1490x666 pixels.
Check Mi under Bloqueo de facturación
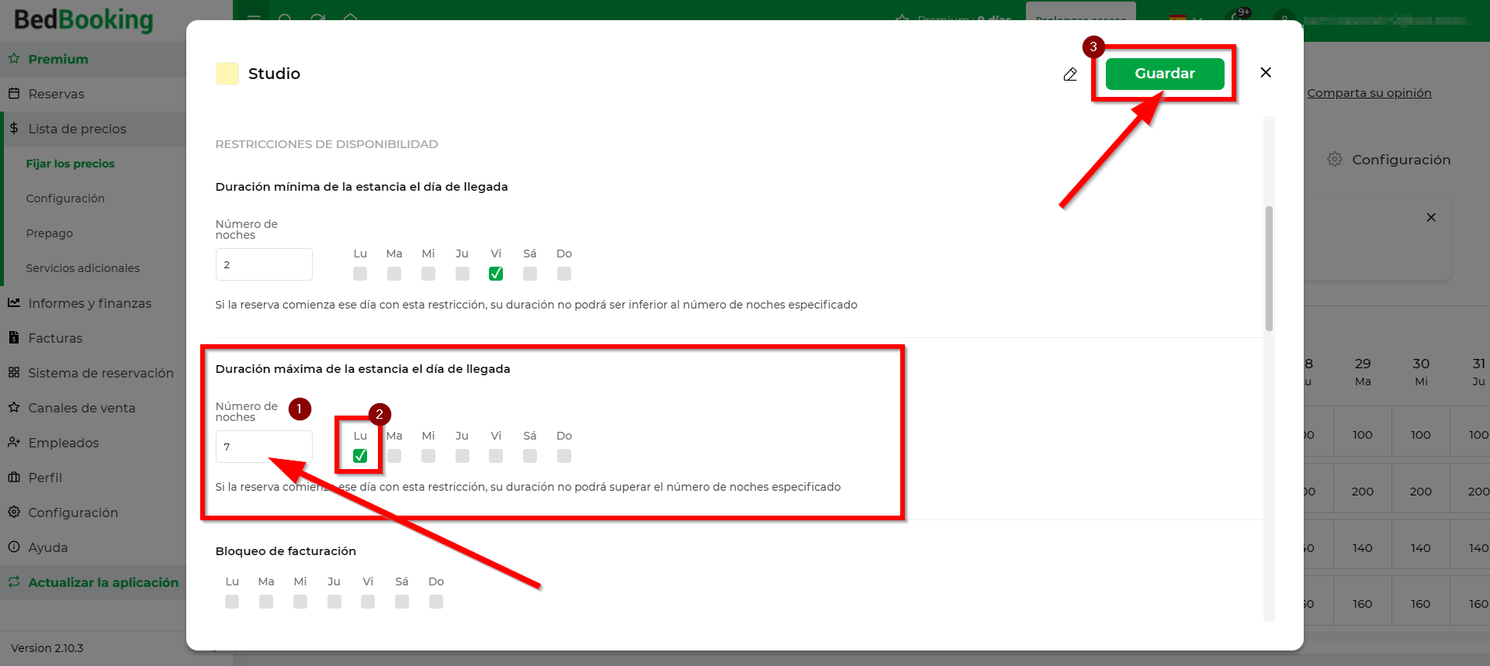tap(300, 602)
